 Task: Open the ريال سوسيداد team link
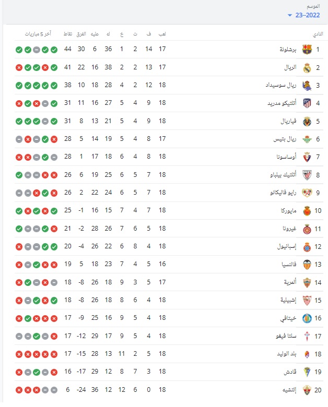281,85
